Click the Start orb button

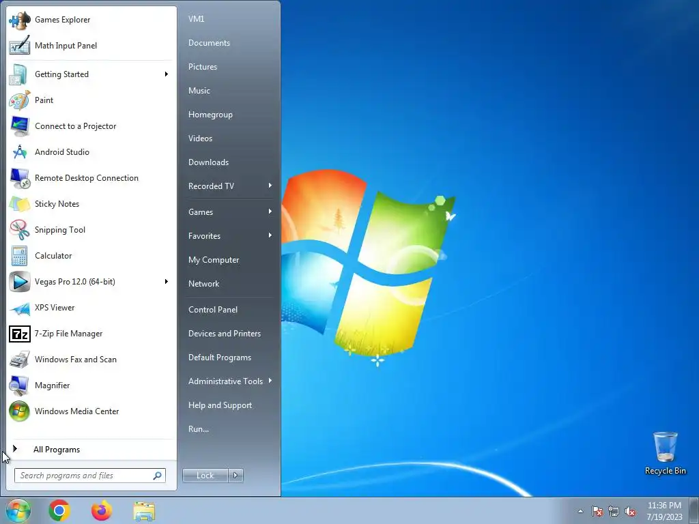pyautogui.click(x=18, y=510)
